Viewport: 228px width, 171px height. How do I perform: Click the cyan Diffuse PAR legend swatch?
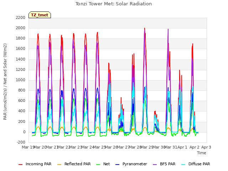point(183,165)
